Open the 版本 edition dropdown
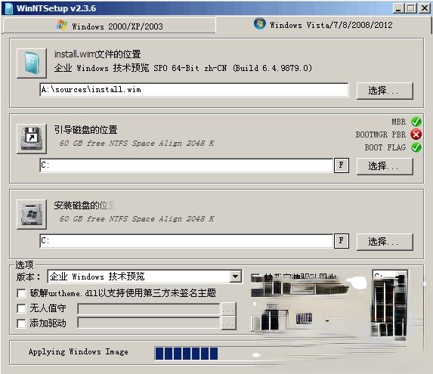This screenshot has width=433, height=374. (236, 277)
